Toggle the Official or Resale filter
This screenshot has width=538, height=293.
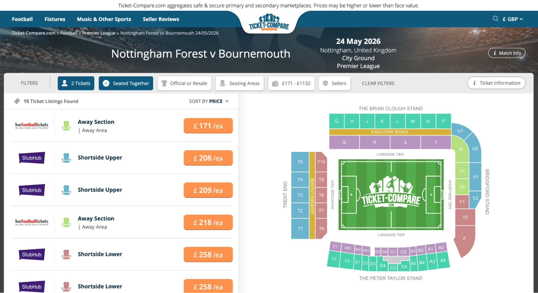pos(184,83)
